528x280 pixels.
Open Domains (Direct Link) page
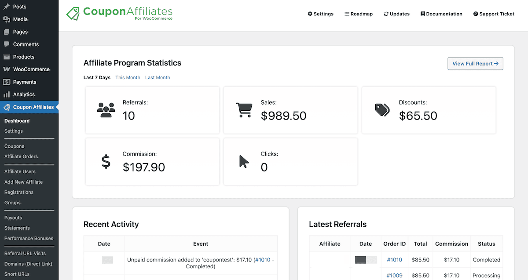coord(28,264)
